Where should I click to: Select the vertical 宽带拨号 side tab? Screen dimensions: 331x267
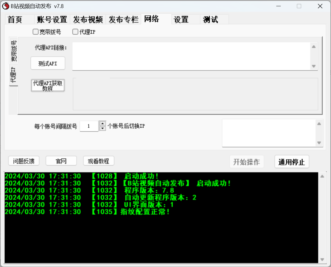point(14,50)
